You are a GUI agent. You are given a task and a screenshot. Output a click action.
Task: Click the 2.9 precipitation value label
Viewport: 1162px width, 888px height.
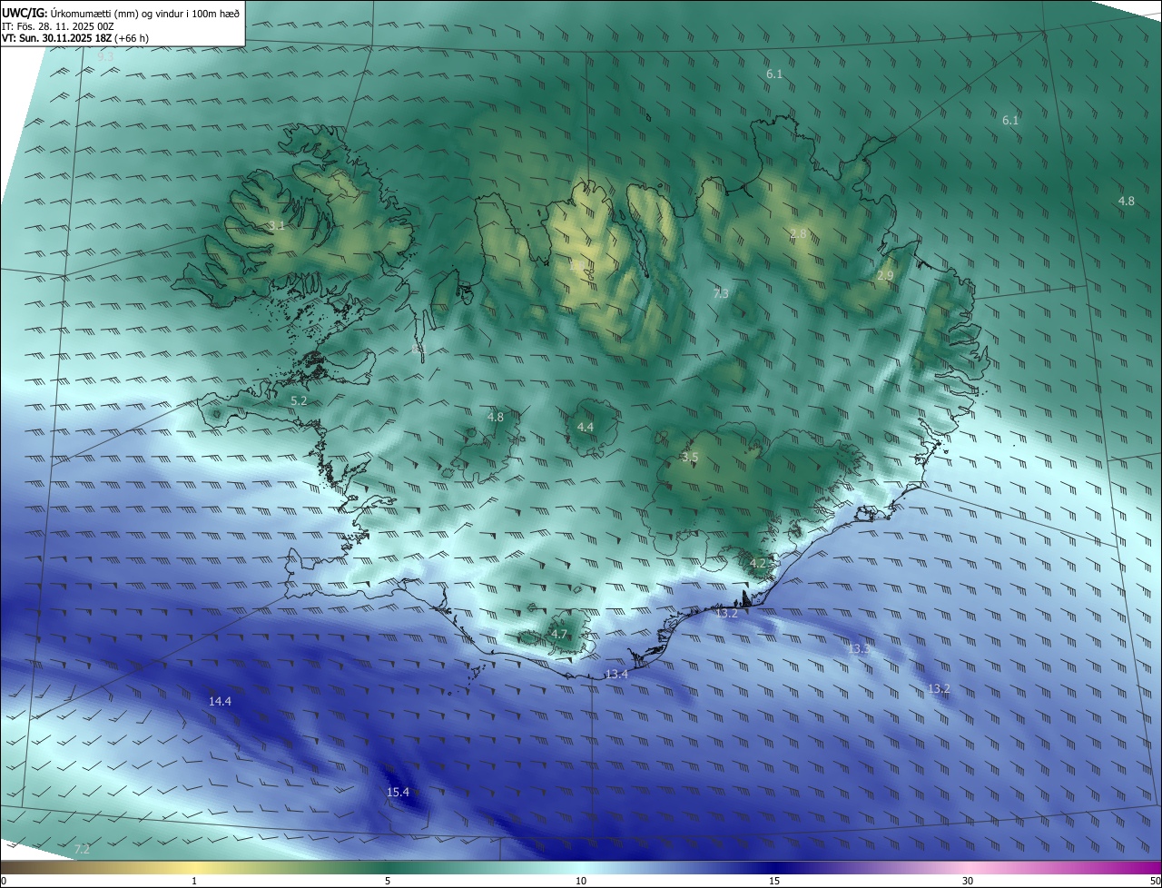click(x=885, y=275)
